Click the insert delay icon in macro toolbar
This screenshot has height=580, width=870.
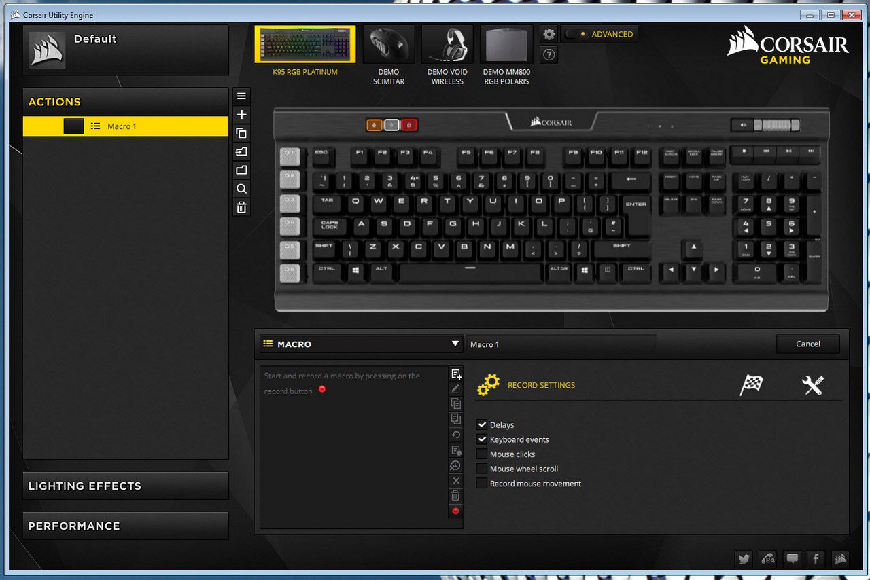pos(456,450)
